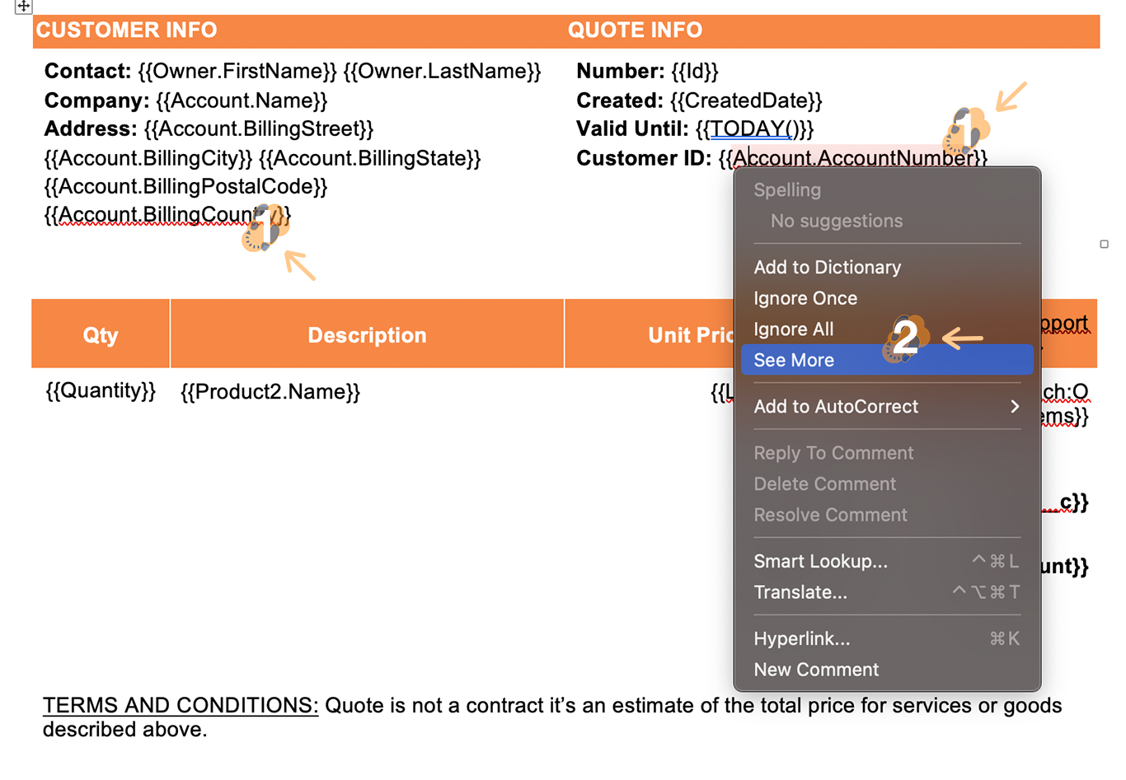
Task: Click the orange Description column header
Action: click(367, 335)
